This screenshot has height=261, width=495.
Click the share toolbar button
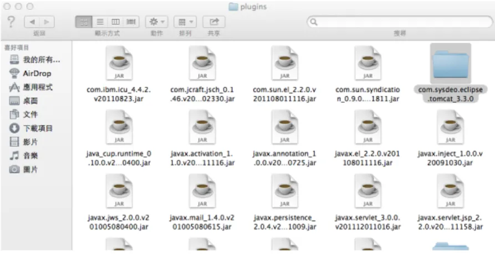214,22
